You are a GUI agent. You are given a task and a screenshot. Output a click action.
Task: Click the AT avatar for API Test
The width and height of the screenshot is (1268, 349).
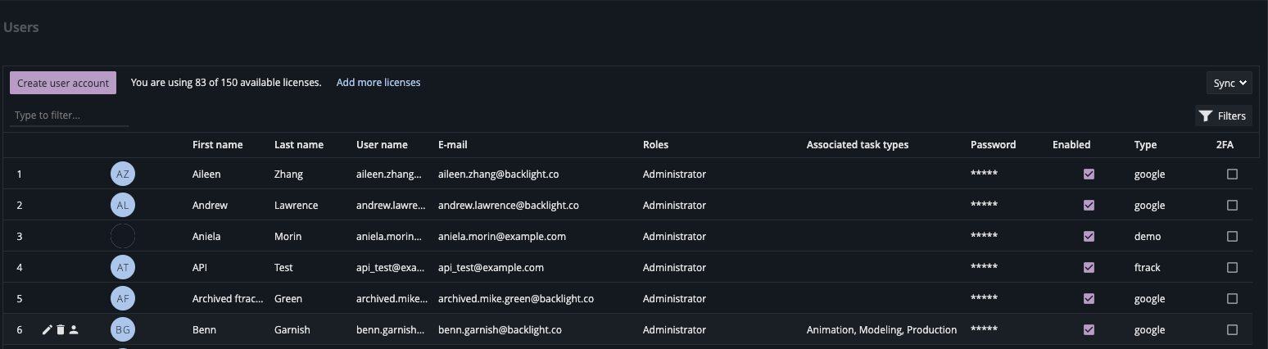tap(123, 267)
